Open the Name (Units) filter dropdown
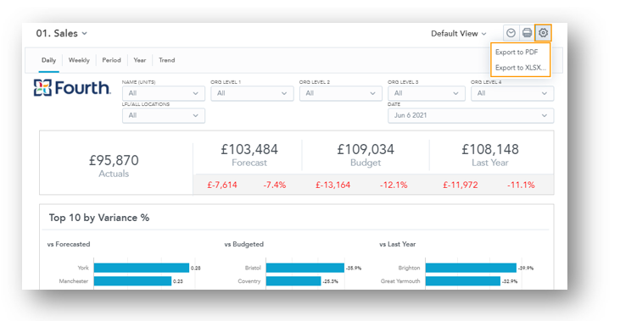The width and height of the screenshot is (620, 321). [164, 93]
